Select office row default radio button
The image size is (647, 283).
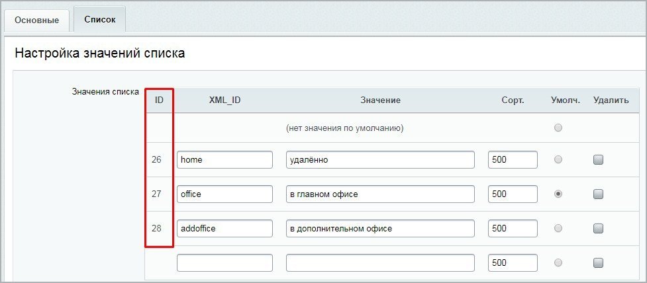point(558,194)
